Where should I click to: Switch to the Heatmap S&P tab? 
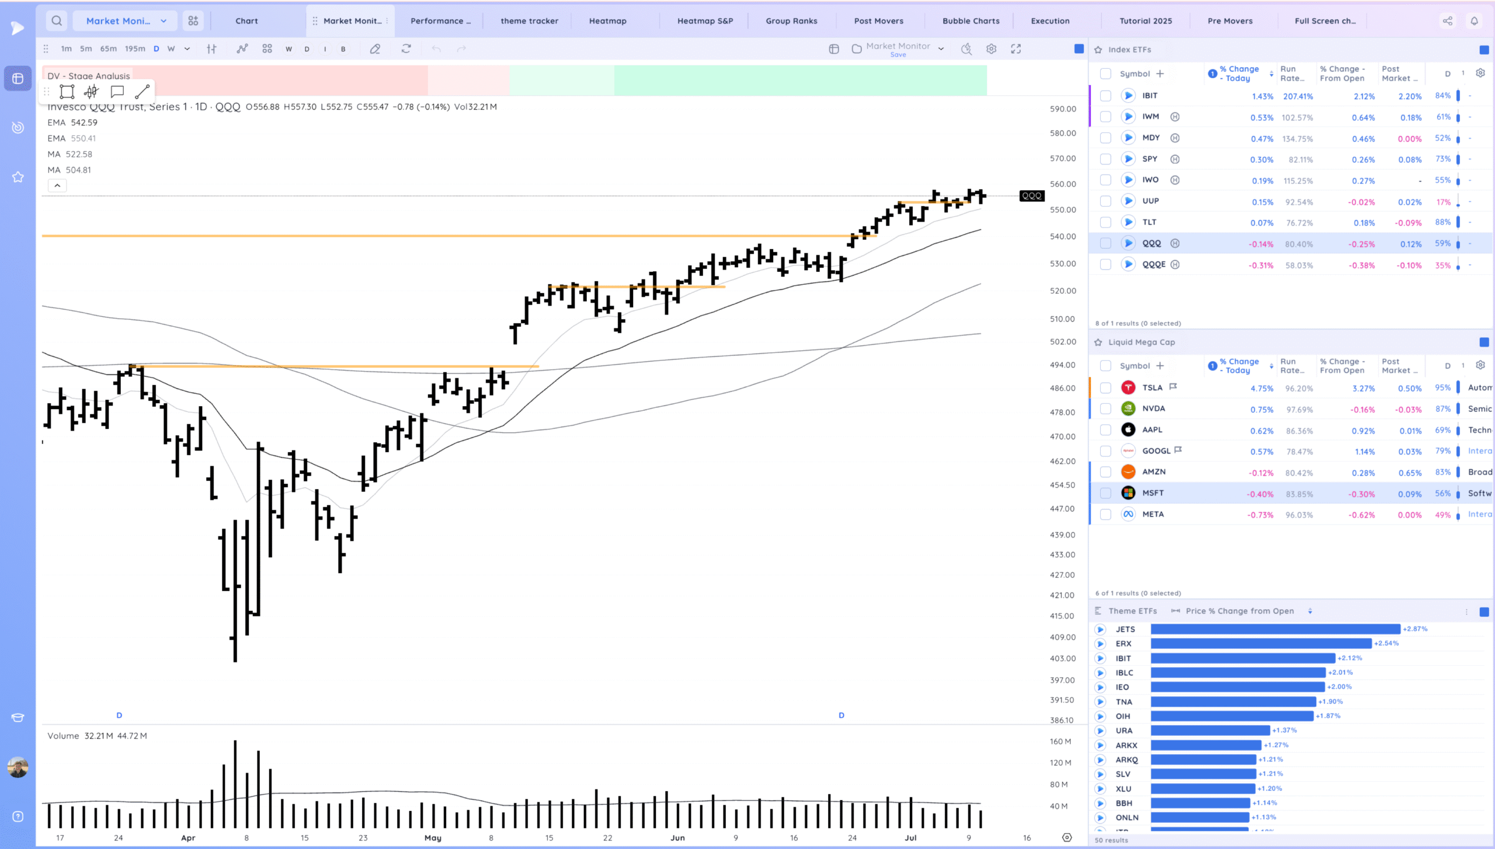pyautogui.click(x=705, y=21)
